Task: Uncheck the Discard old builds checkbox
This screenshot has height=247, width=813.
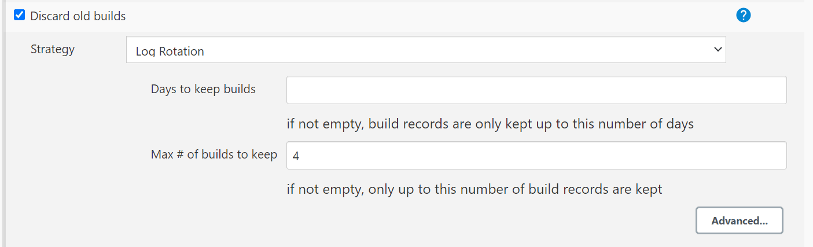Action: coord(20,16)
